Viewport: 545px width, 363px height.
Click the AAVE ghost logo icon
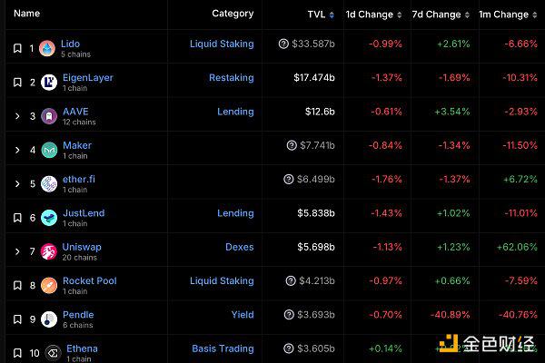click(49, 116)
